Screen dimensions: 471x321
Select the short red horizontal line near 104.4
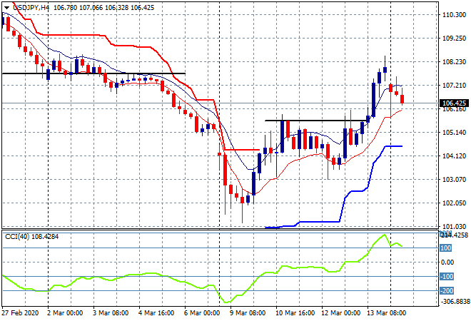point(242,150)
